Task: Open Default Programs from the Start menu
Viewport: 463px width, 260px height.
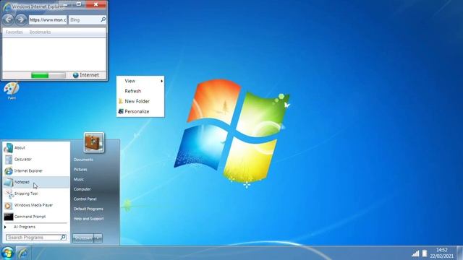Action: tap(88, 209)
